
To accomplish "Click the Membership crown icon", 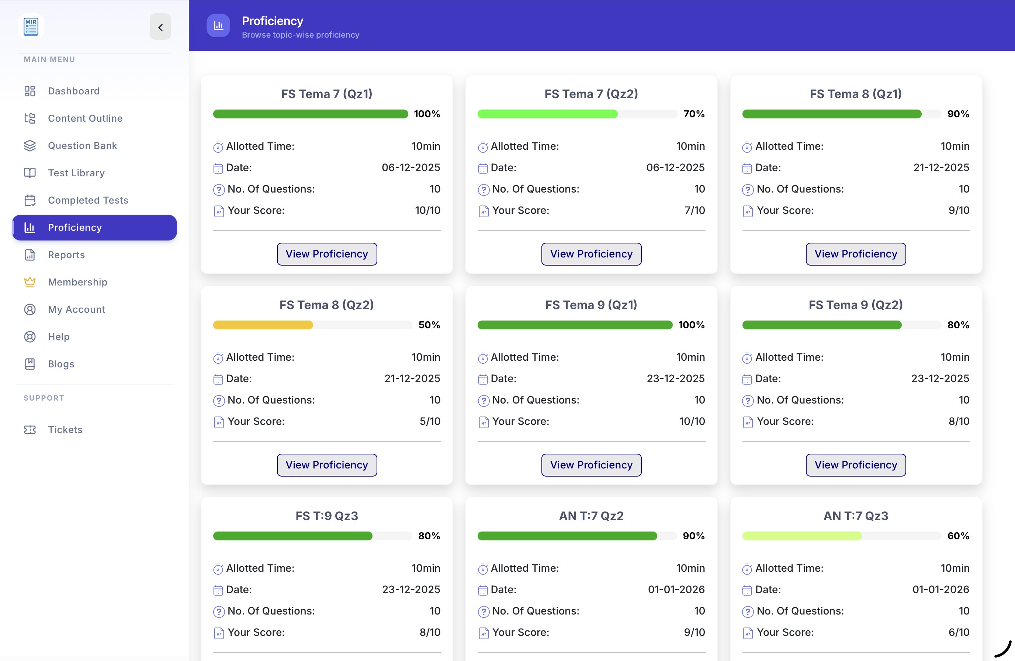I will click(x=30, y=282).
